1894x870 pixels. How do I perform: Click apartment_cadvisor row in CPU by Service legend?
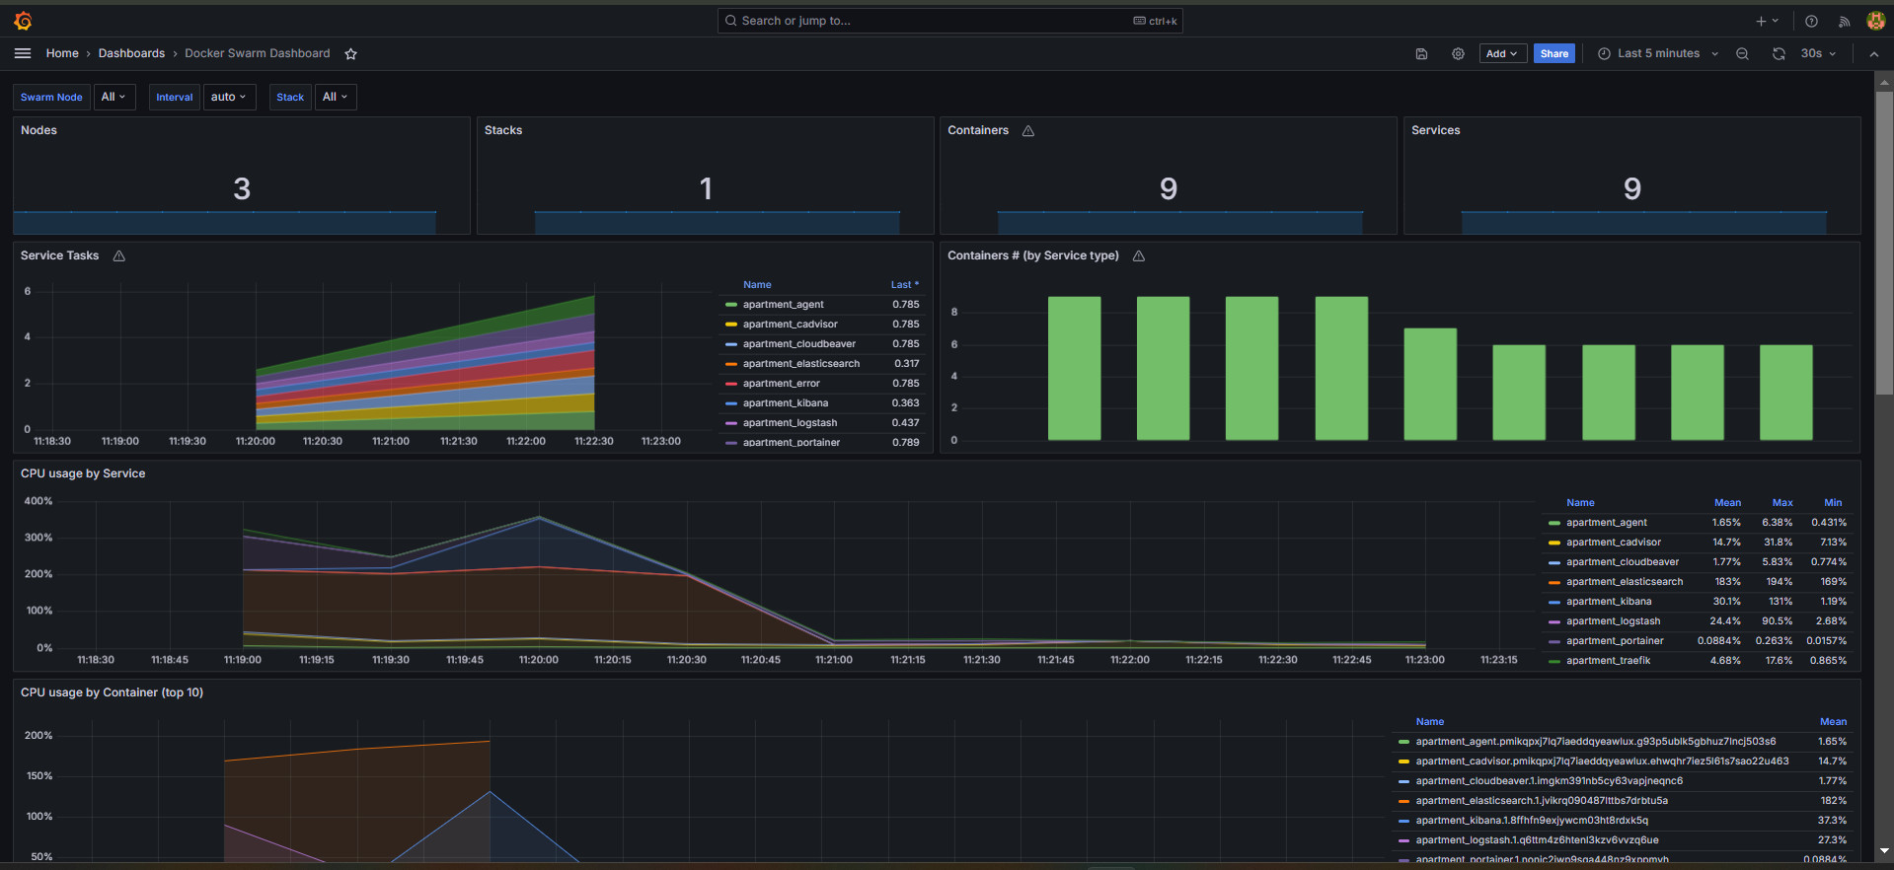[1698, 543]
